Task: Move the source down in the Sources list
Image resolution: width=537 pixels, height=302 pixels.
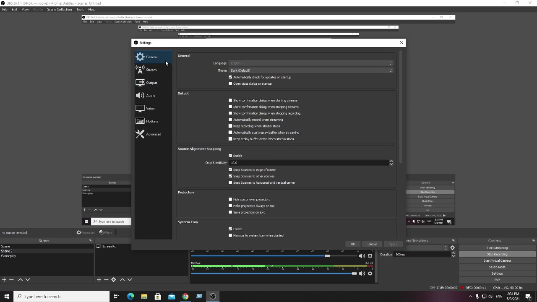Action: [130, 279]
